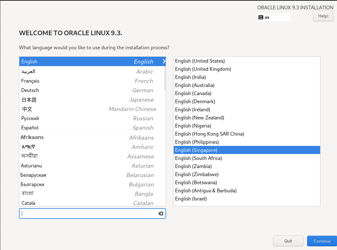Choose Български (Bulgarian) language

pos(93,184)
